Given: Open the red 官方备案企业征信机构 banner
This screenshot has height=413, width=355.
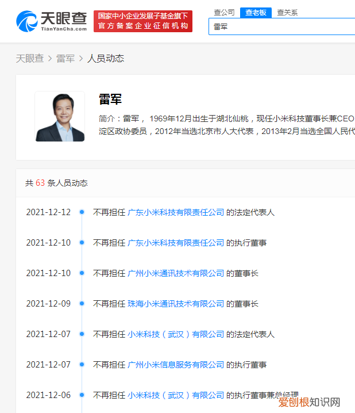Looking at the screenshot, I should click(143, 21).
